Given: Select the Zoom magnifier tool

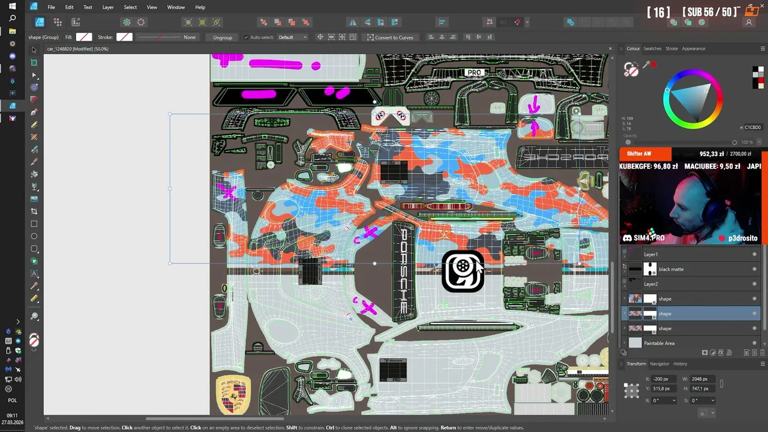Looking at the screenshot, I should click(34, 316).
